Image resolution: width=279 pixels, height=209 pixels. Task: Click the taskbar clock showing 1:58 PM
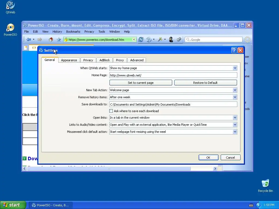(269, 205)
